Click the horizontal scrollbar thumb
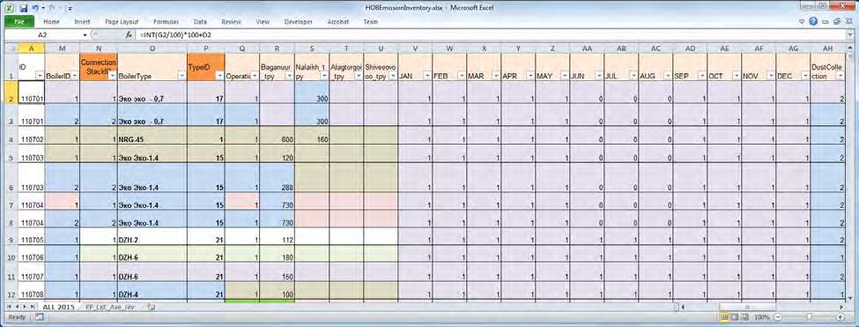859x327 pixels. (747, 307)
